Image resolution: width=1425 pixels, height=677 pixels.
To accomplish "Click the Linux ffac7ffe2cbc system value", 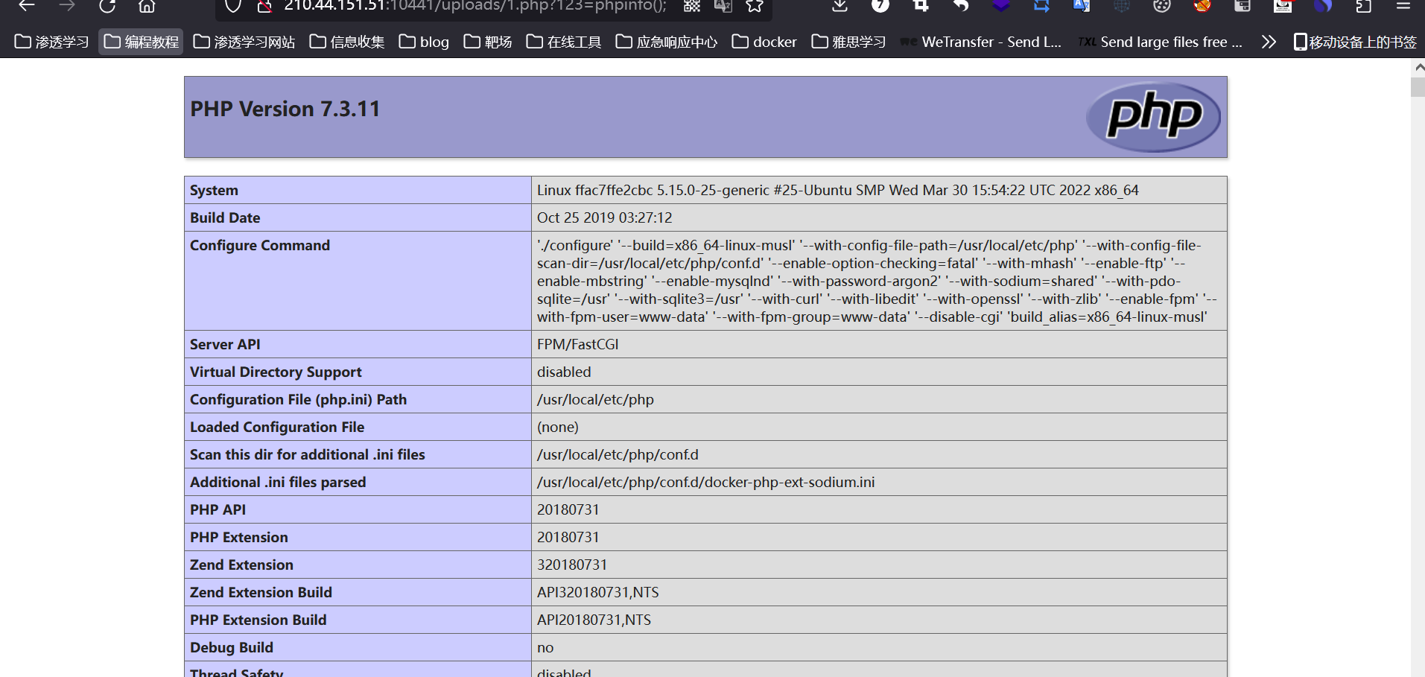I will click(837, 190).
